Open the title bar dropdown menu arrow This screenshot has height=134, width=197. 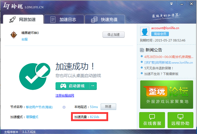click(x=171, y=4)
